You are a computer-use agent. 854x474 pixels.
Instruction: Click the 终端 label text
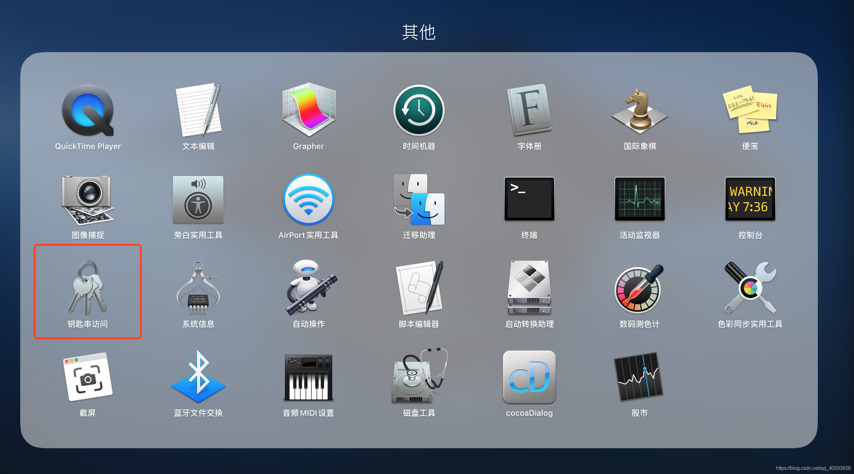click(x=529, y=235)
